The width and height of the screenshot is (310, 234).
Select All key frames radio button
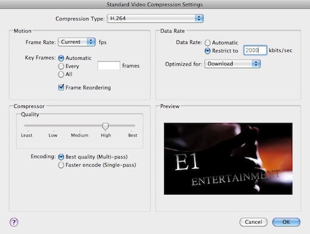pyautogui.click(x=61, y=74)
